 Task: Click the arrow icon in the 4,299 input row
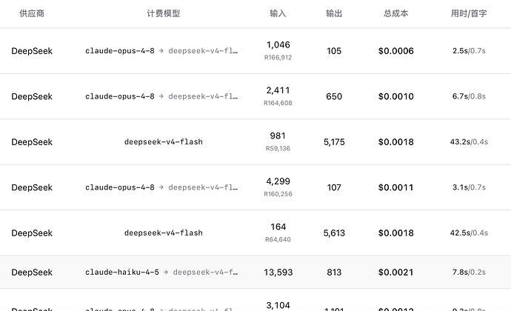(x=161, y=187)
